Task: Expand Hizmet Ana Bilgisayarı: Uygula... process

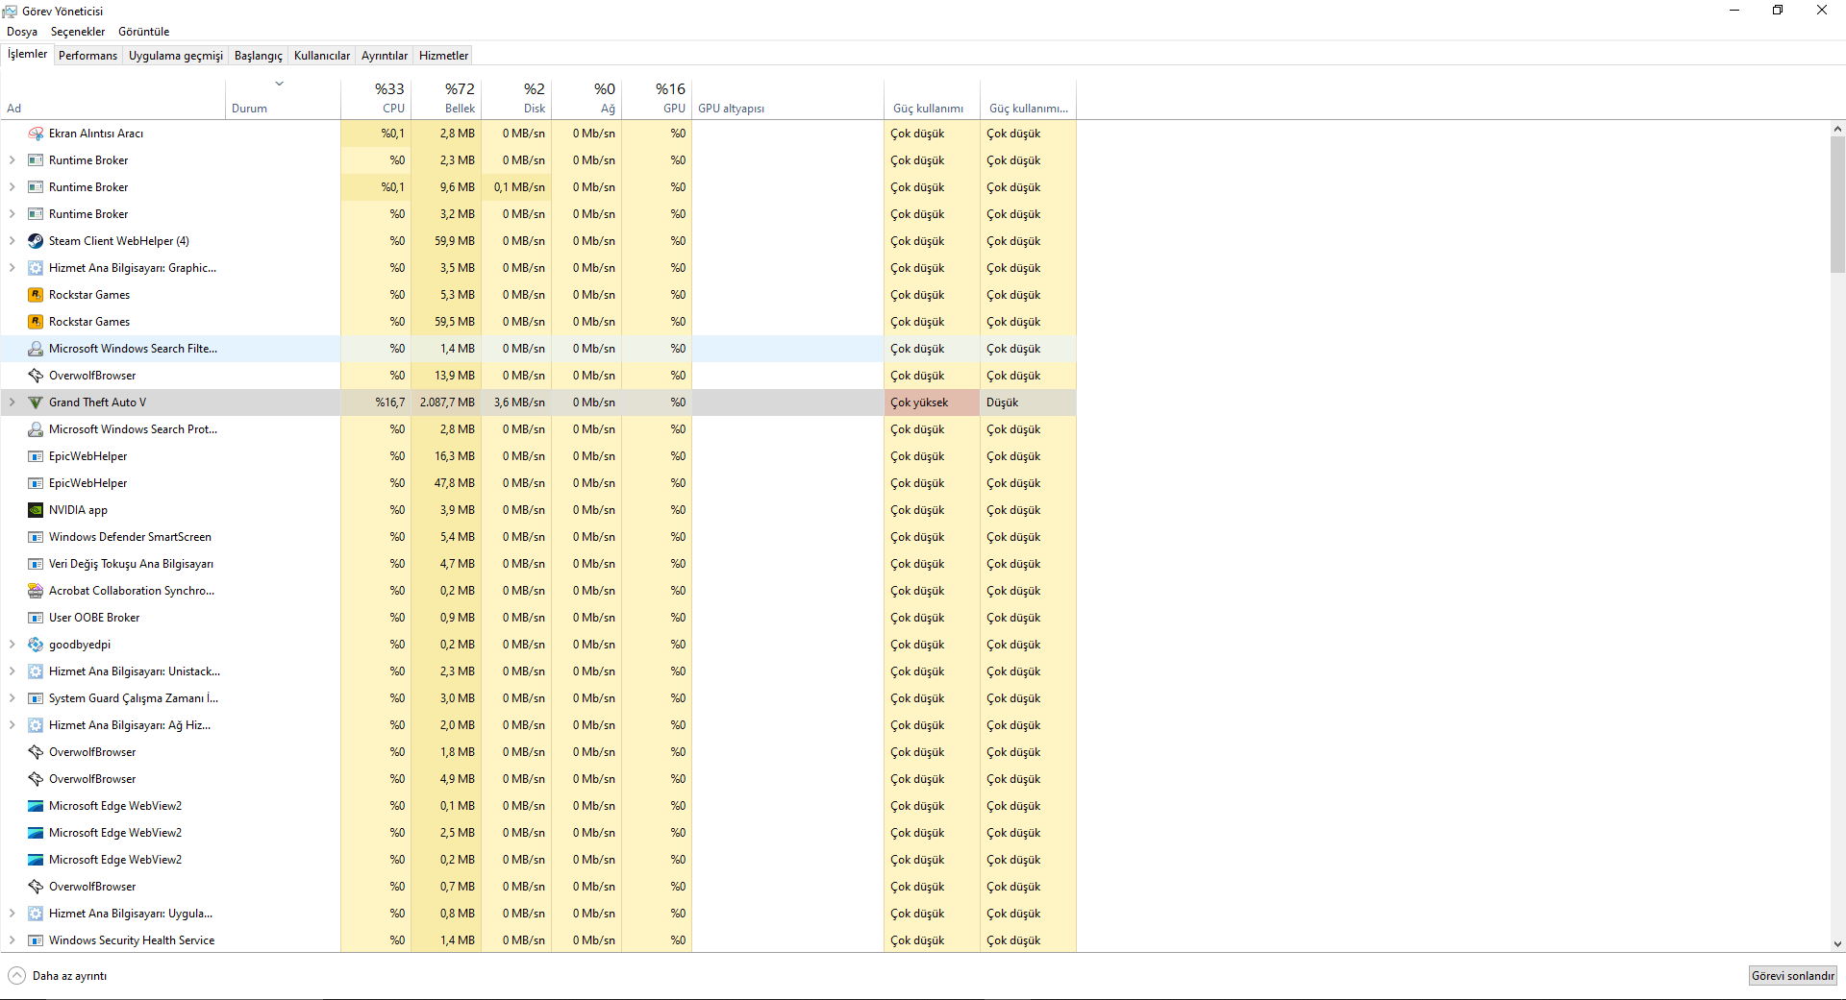Action: click(x=12, y=914)
